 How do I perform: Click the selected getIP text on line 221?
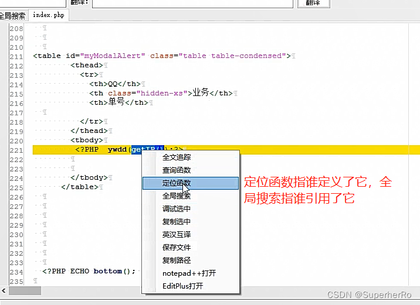[147, 150]
